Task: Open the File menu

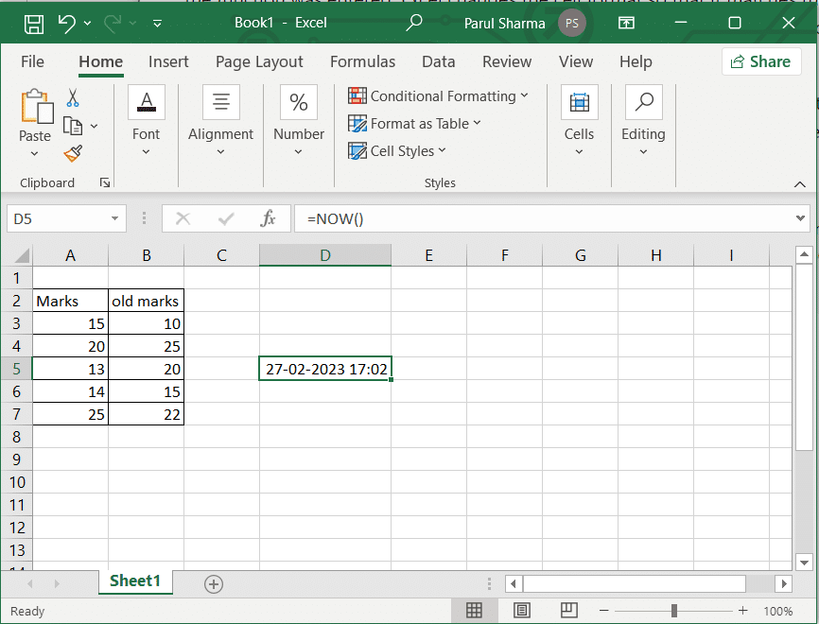Action: (32, 61)
